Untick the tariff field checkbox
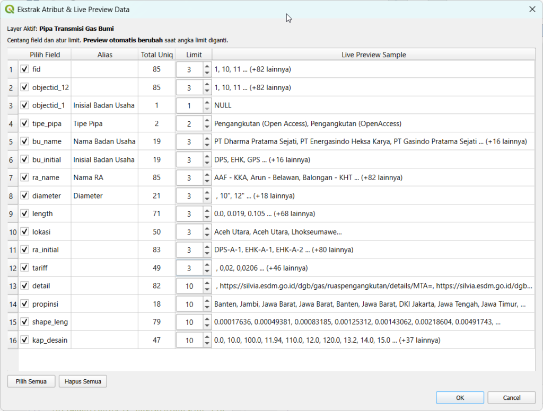This screenshot has width=543, height=411. tap(24, 267)
